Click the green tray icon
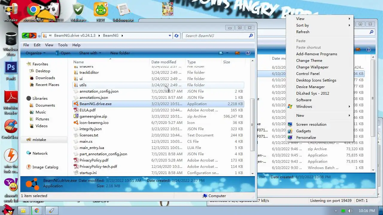Screen dimensions: 383x215 [x=344, y=211]
